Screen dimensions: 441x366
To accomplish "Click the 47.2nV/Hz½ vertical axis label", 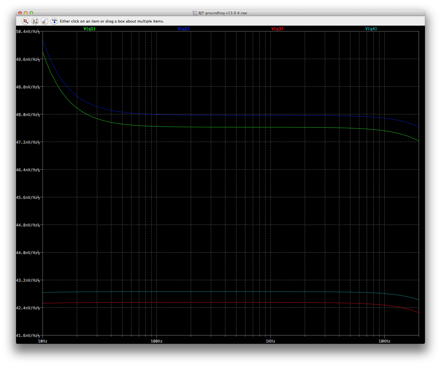I will (28, 142).
